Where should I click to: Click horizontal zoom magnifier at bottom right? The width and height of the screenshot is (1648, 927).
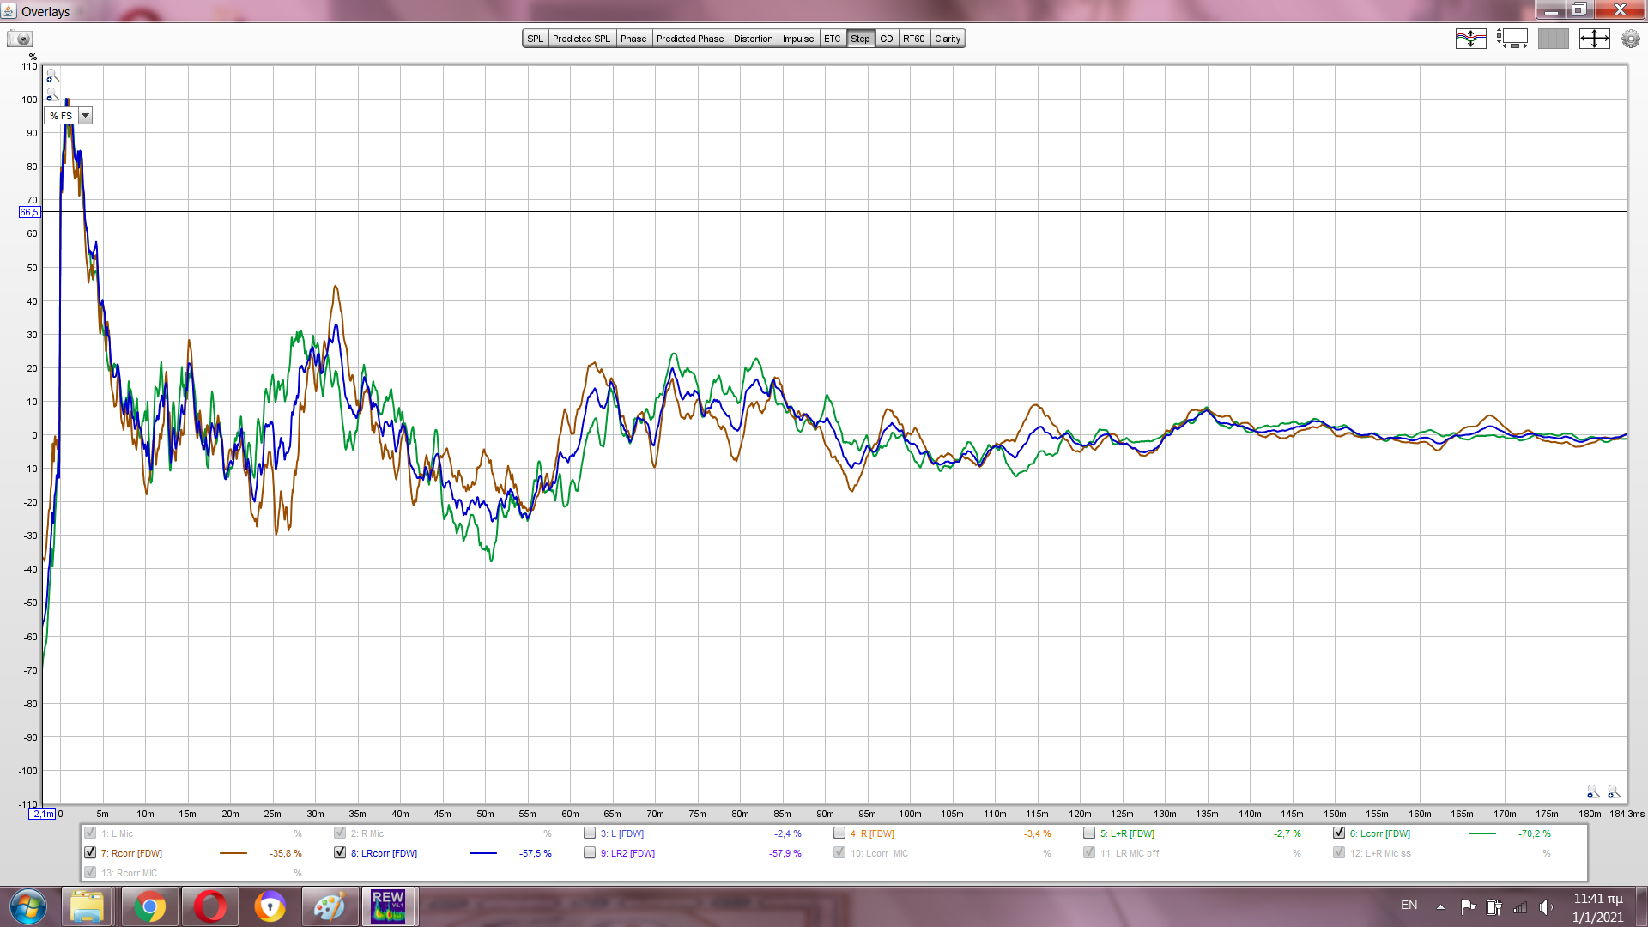1613,791
